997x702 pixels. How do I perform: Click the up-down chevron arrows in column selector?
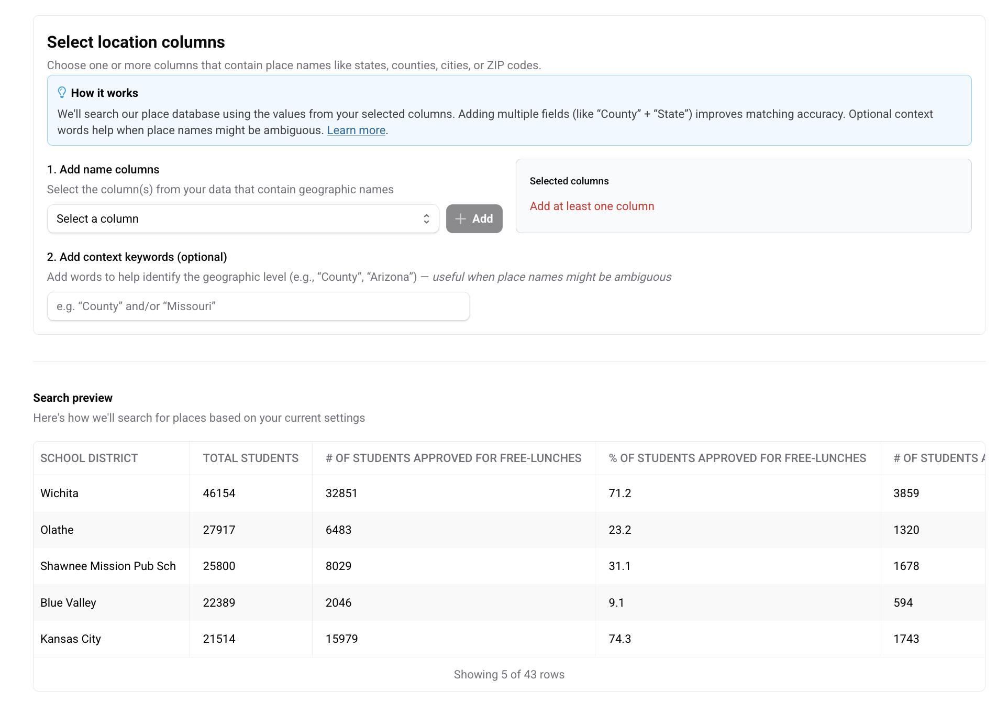[x=426, y=219]
